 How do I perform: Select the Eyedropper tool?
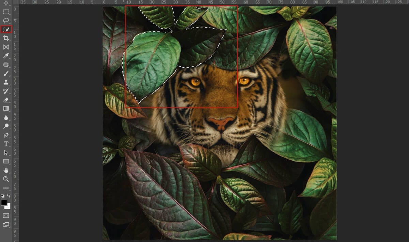6,56
